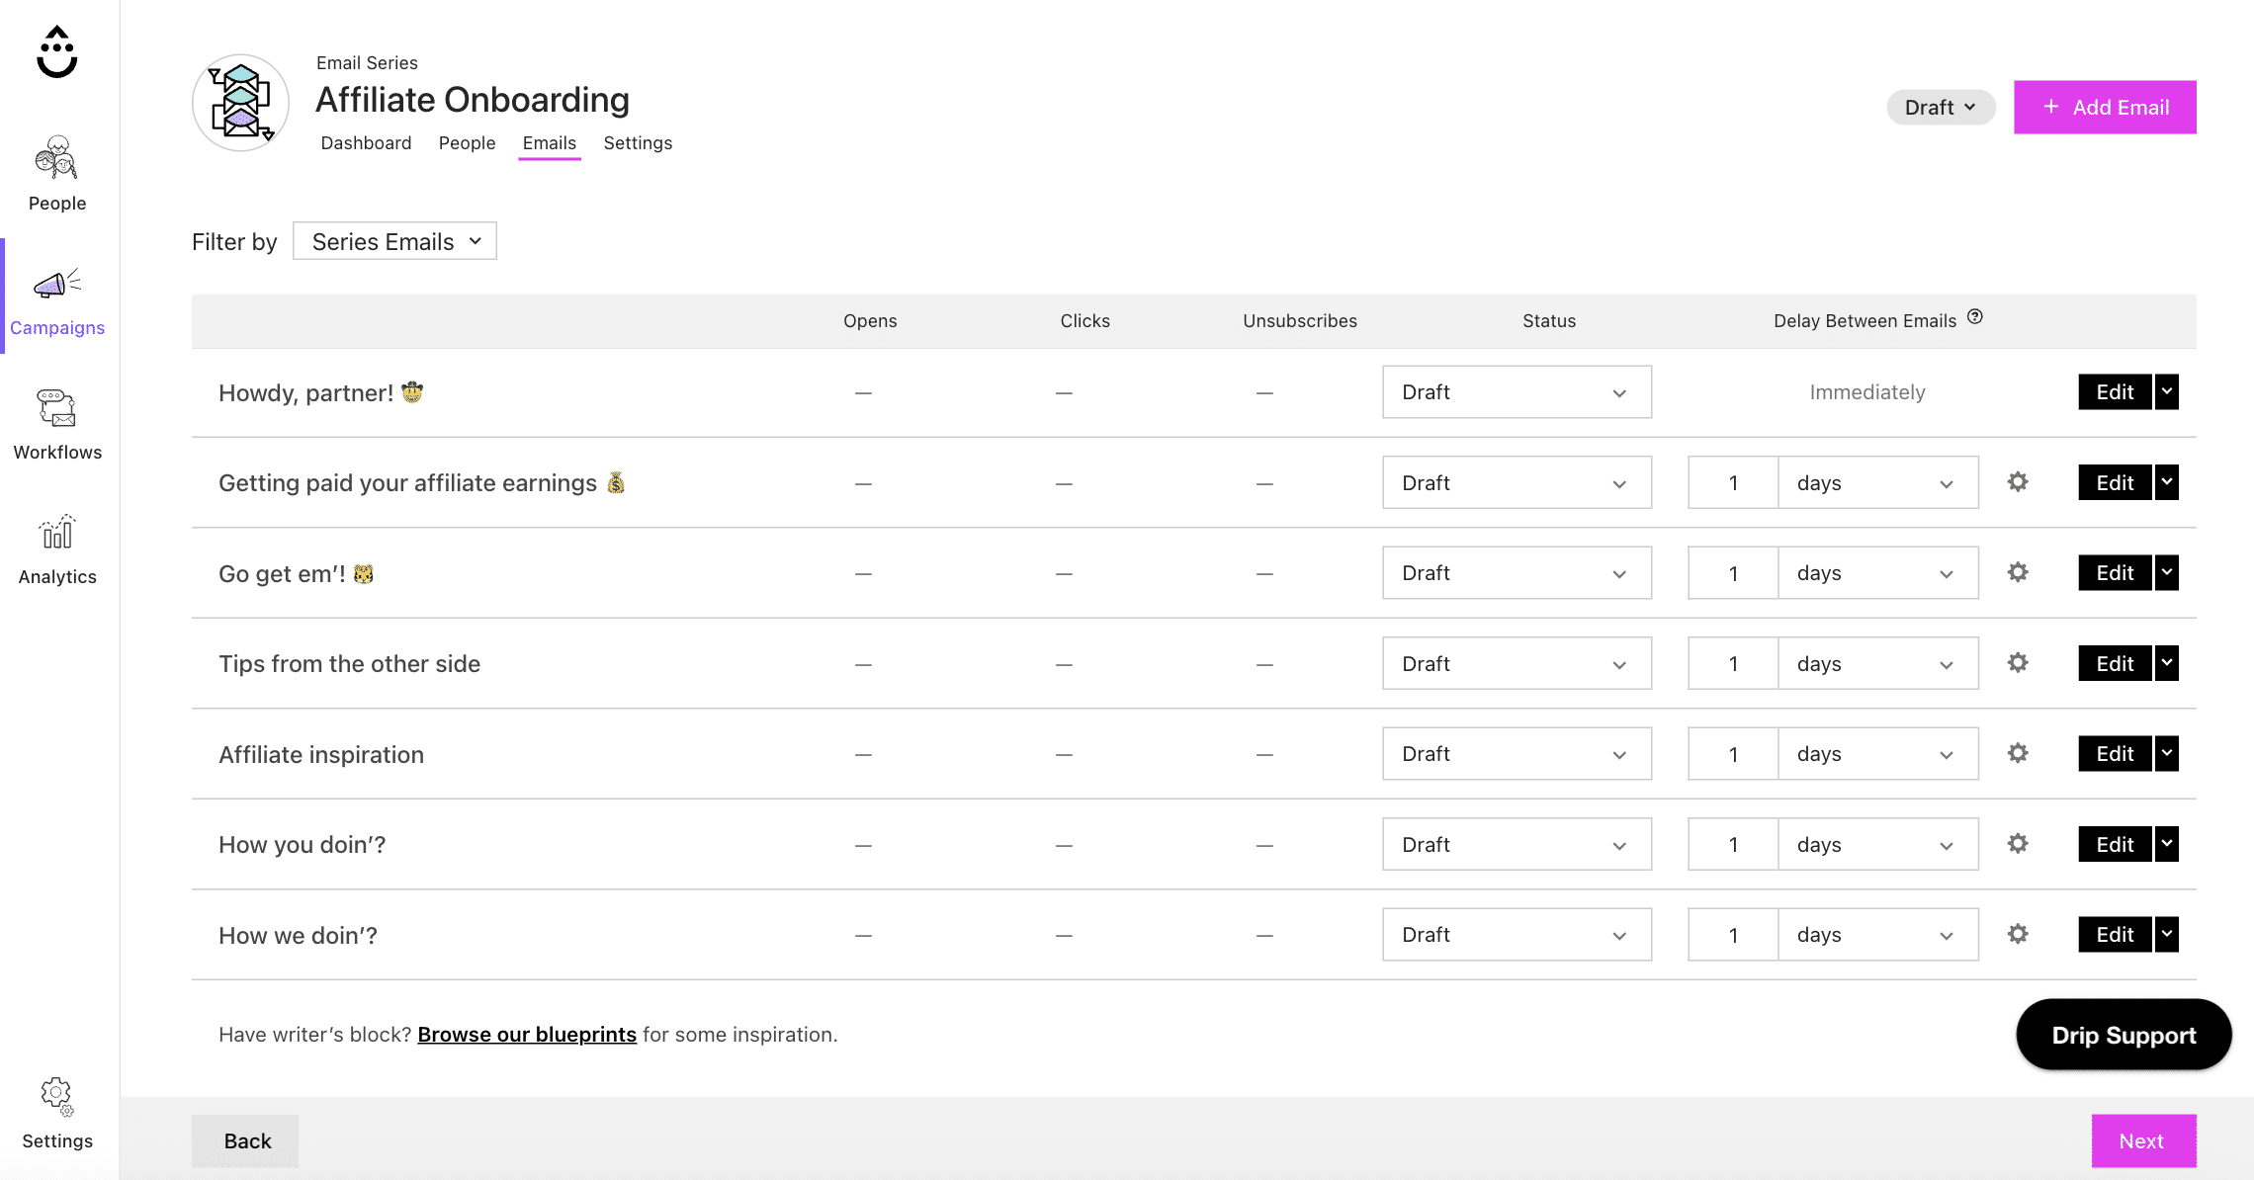Open delay settings gear for How we doin'?
The image size is (2254, 1180).
pyautogui.click(x=2018, y=934)
